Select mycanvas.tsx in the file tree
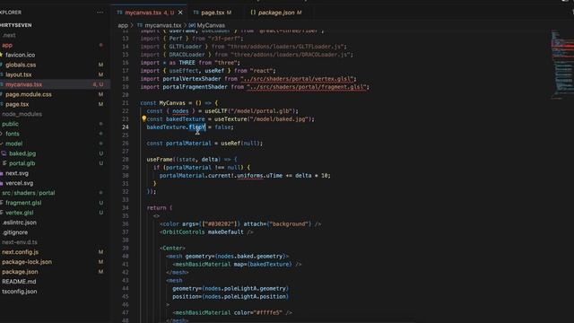 [23, 84]
